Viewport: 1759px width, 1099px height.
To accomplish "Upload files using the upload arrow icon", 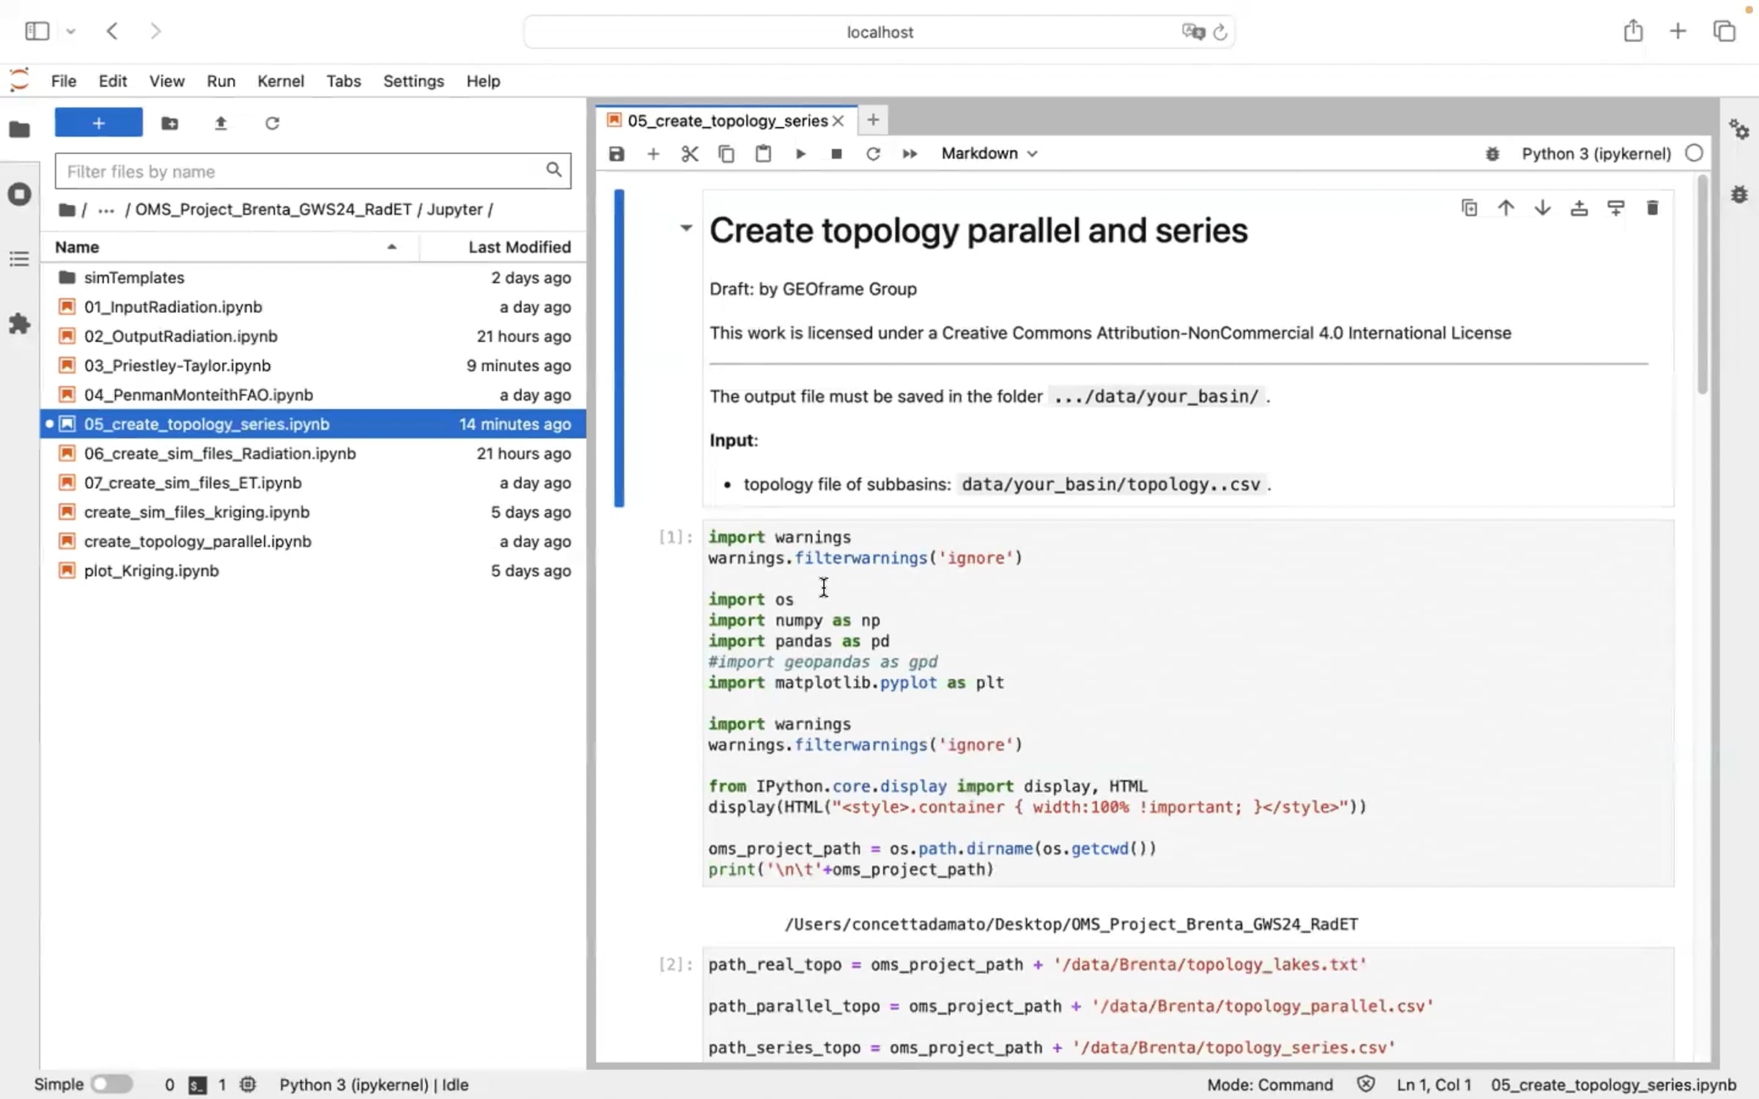I will (221, 123).
